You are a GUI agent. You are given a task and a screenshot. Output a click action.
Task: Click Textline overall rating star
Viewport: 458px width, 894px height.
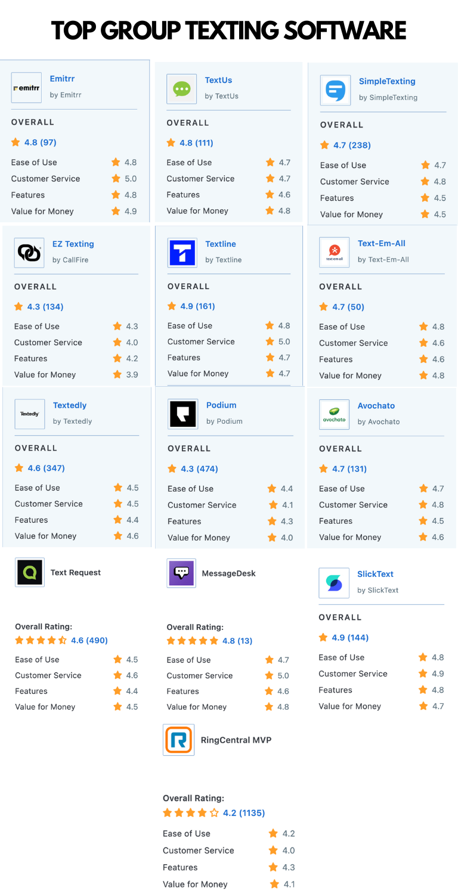coord(172,306)
